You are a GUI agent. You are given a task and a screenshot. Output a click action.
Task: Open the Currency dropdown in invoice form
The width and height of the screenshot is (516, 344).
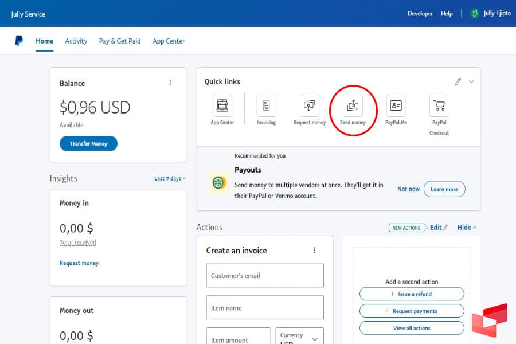click(300, 338)
